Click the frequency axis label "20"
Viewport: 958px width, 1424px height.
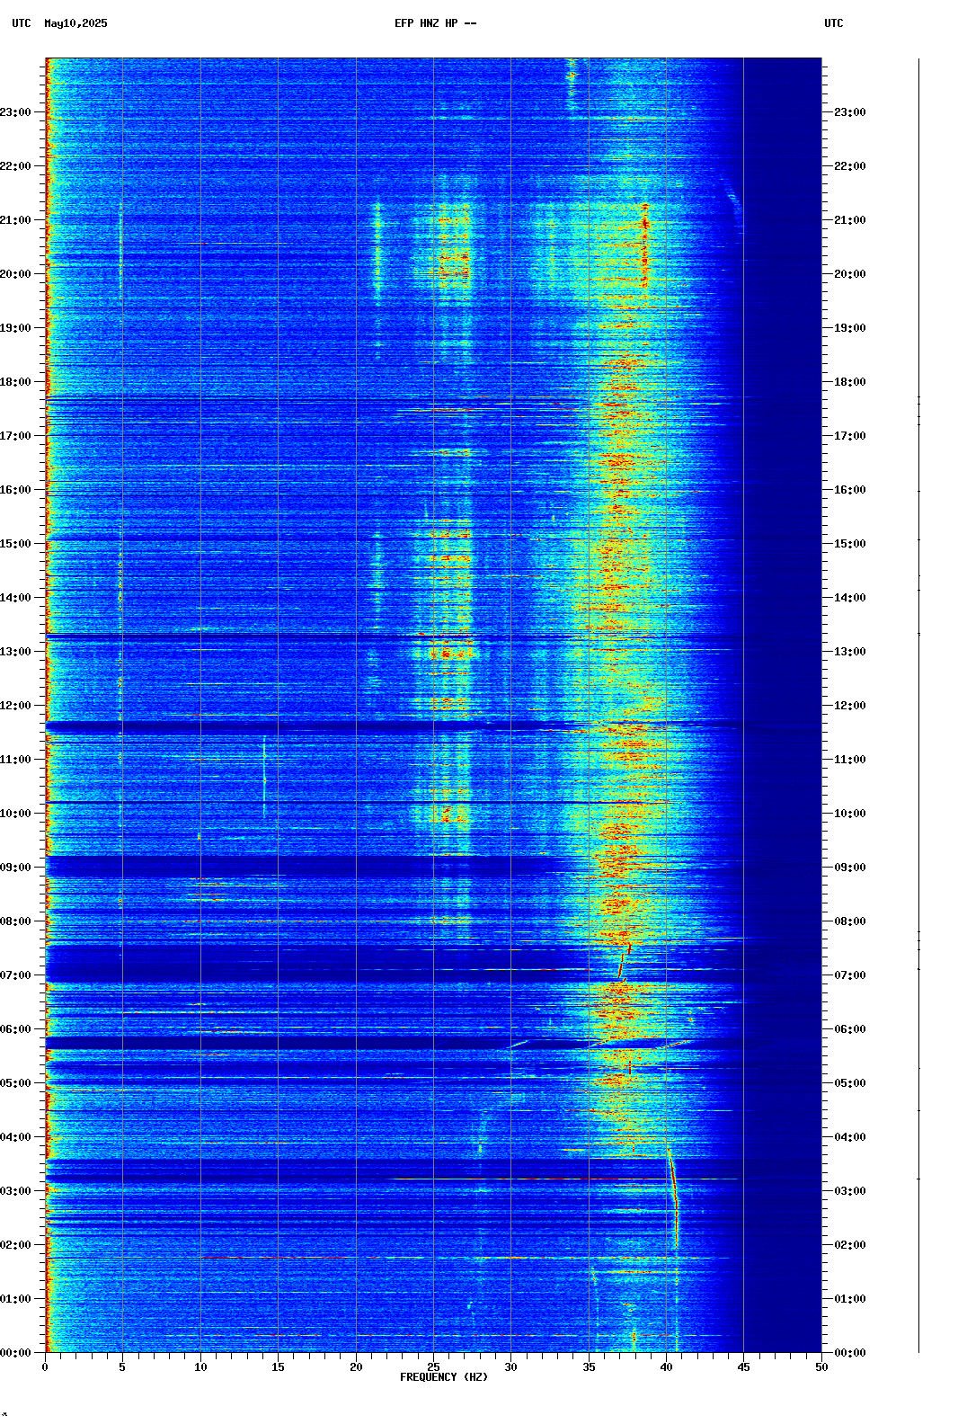(356, 1367)
